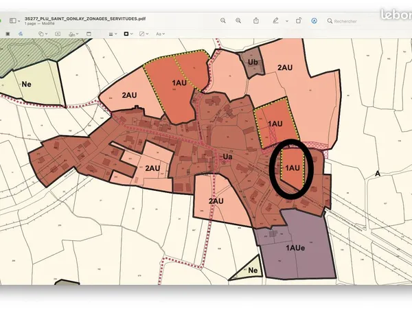Expand the Shapes dropdown chevron
412x309 pixels.
[47, 34]
